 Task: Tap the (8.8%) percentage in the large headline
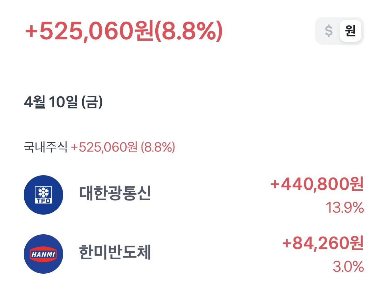189,32
